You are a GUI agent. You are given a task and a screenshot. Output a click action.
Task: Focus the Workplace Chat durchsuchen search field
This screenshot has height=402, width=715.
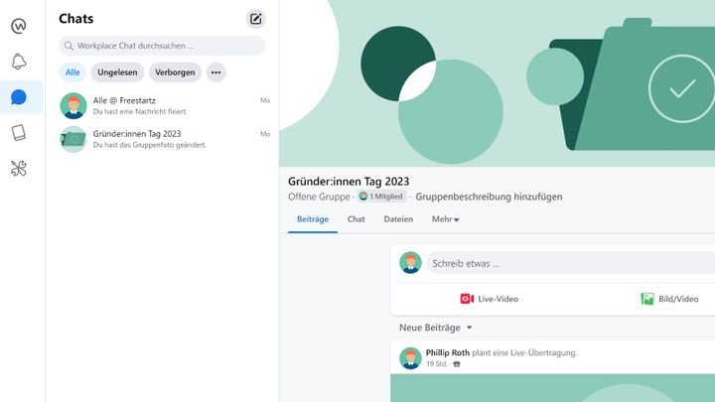tap(162, 46)
